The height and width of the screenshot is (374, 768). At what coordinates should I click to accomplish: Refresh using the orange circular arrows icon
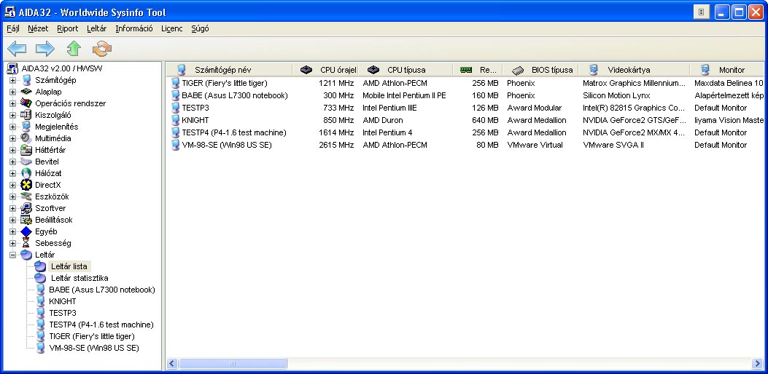(x=102, y=49)
